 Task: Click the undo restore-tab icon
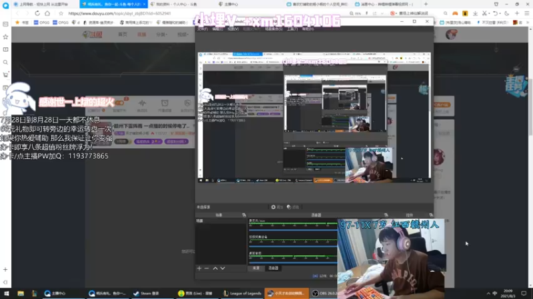point(496,13)
